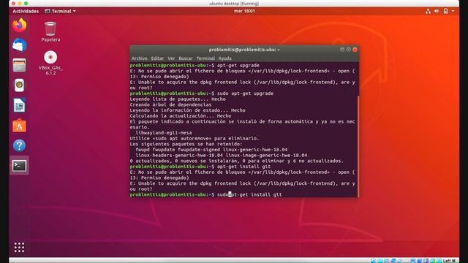Open the Buscar menu
This screenshot has width=468, height=263.
pos(186,58)
